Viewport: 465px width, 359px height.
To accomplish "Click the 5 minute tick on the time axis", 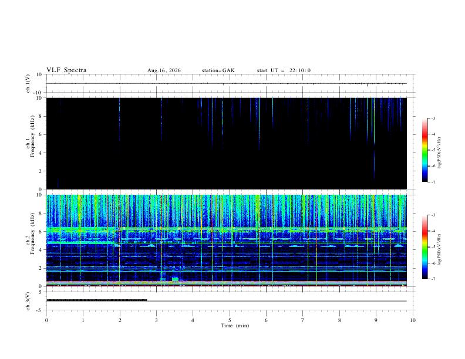I will pyautogui.click(x=230, y=320).
